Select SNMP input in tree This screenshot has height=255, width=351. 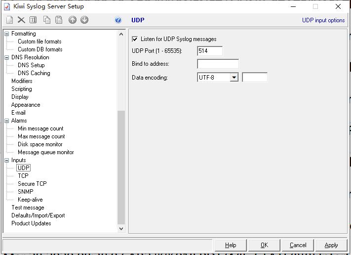tap(26, 192)
